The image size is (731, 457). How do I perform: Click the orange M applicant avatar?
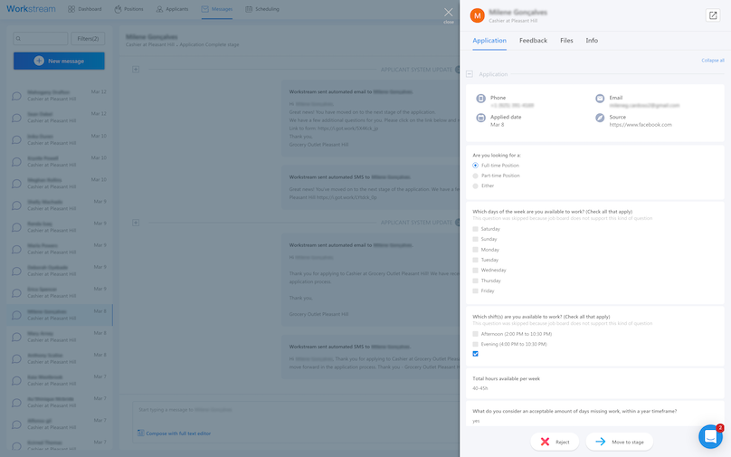tap(477, 15)
